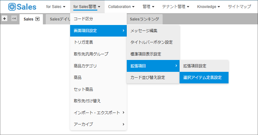Select セット商品 menu item
258x135 pixels.
click(x=98, y=89)
